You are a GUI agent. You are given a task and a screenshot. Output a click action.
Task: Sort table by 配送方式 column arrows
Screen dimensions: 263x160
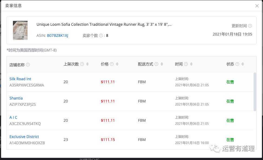tap(162, 64)
